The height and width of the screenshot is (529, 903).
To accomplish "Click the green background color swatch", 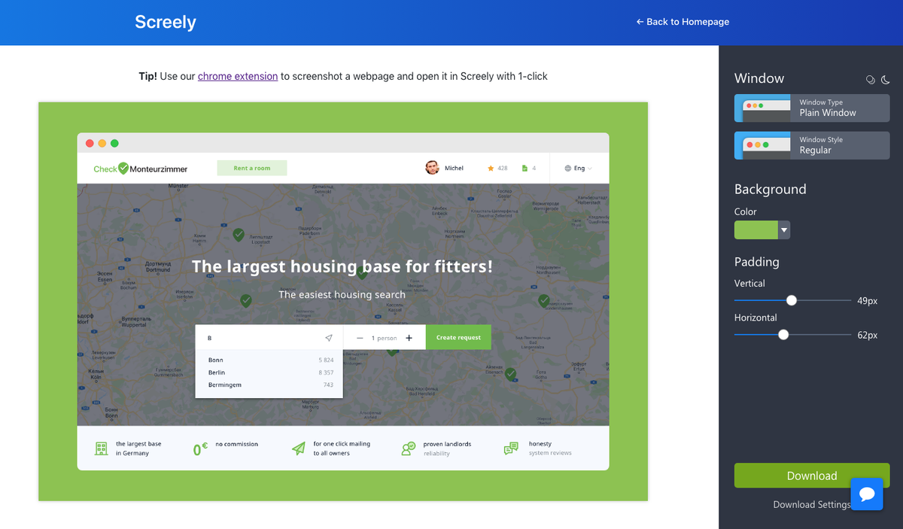I will point(756,230).
